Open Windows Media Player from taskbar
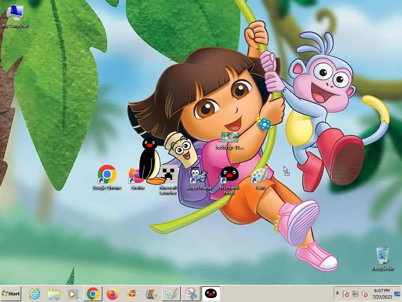 (x=73, y=293)
